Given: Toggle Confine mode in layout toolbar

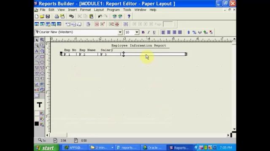Looking at the screenshot, I should [97, 24].
